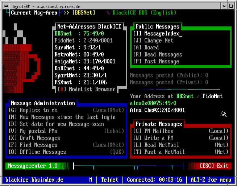Click the SyncTERM title bar text

coord(46,7)
